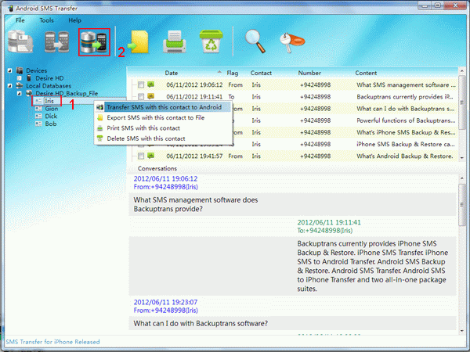This screenshot has width=470, height=352.
Task: Click the phone icon beside Desire HD
Action: pyautogui.click(x=29, y=78)
